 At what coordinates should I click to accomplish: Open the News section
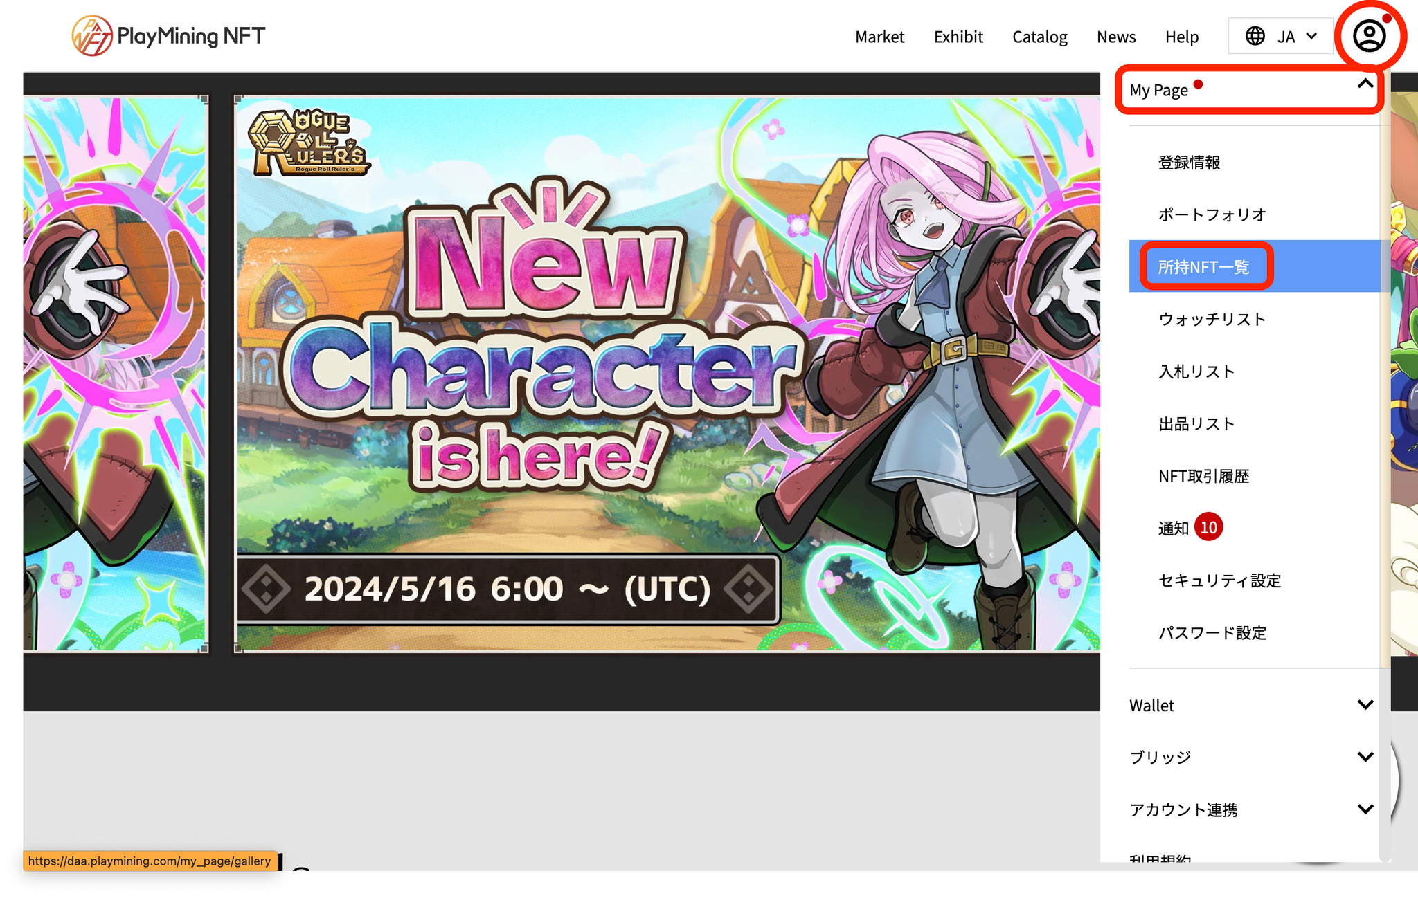(x=1116, y=37)
